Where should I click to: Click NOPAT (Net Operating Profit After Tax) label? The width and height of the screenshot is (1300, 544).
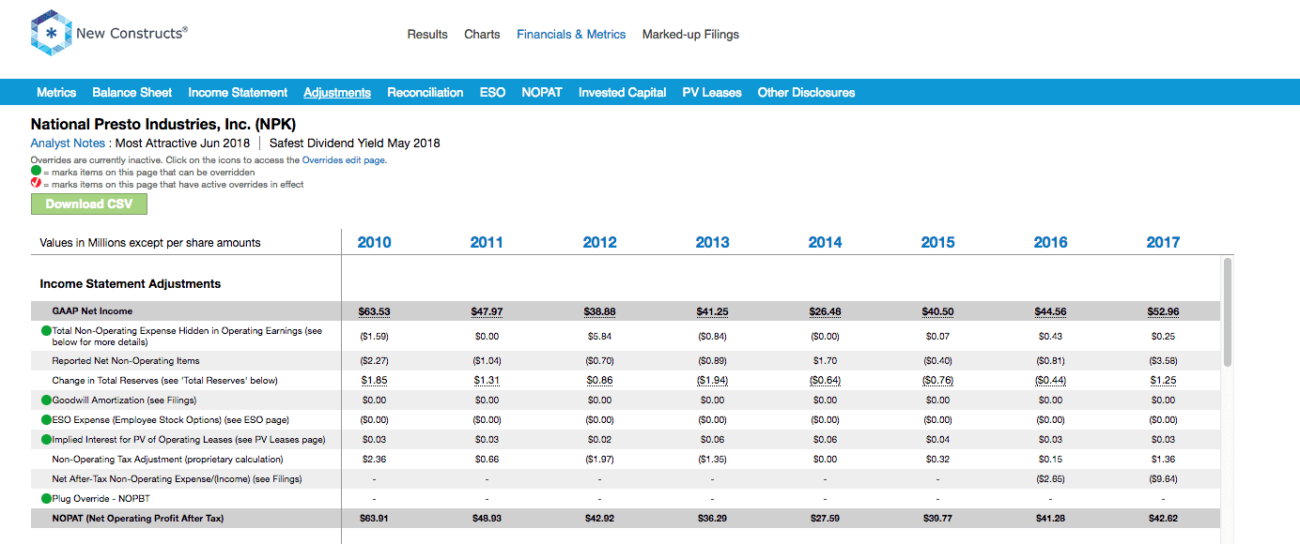pyautogui.click(x=138, y=519)
